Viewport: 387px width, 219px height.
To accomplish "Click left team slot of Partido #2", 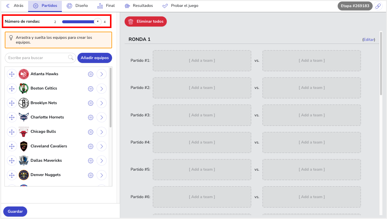I will click(202, 88).
